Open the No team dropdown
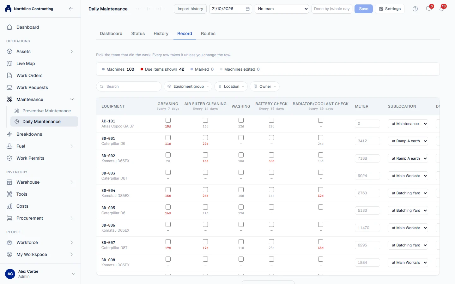Viewport: 455px width, 284px height. coord(282,9)
